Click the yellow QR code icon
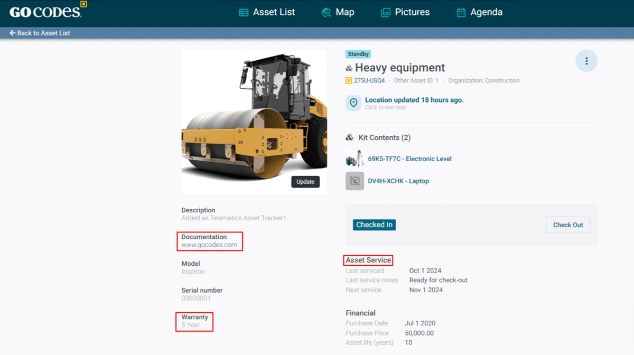This screenshot has width=634, height=355. point(349,81)
